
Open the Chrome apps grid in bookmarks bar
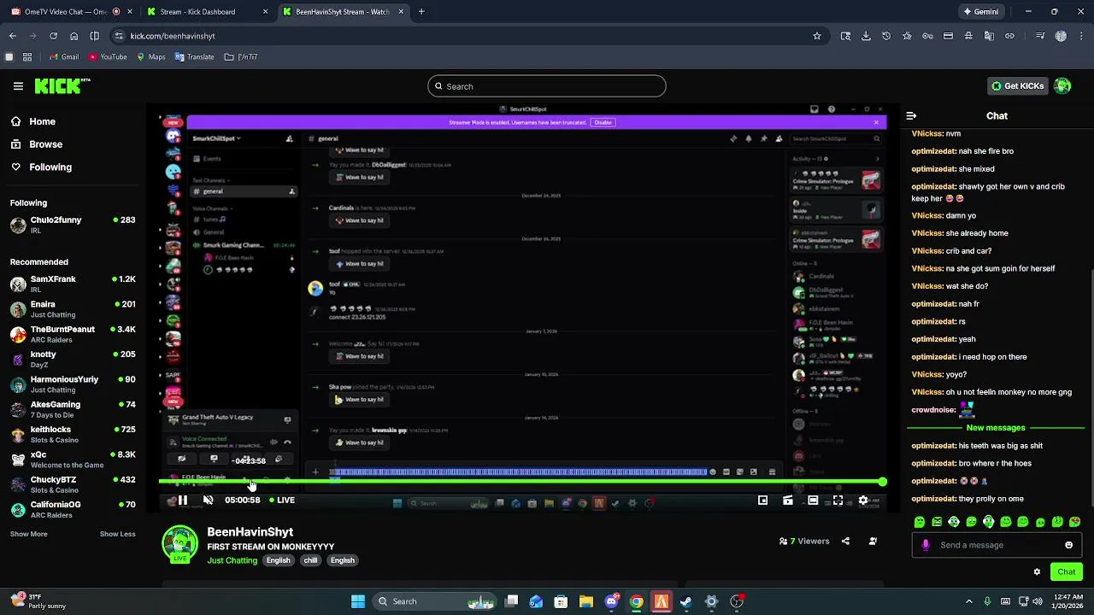(x=27, y=57)
